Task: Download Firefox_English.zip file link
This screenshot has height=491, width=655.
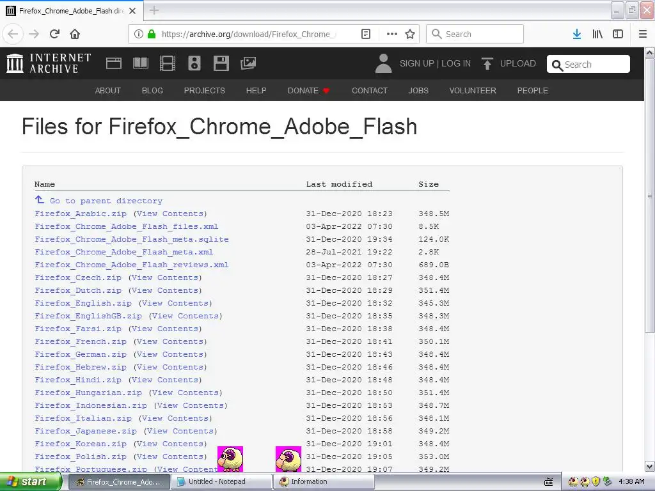Action: (x=83, y=303)
